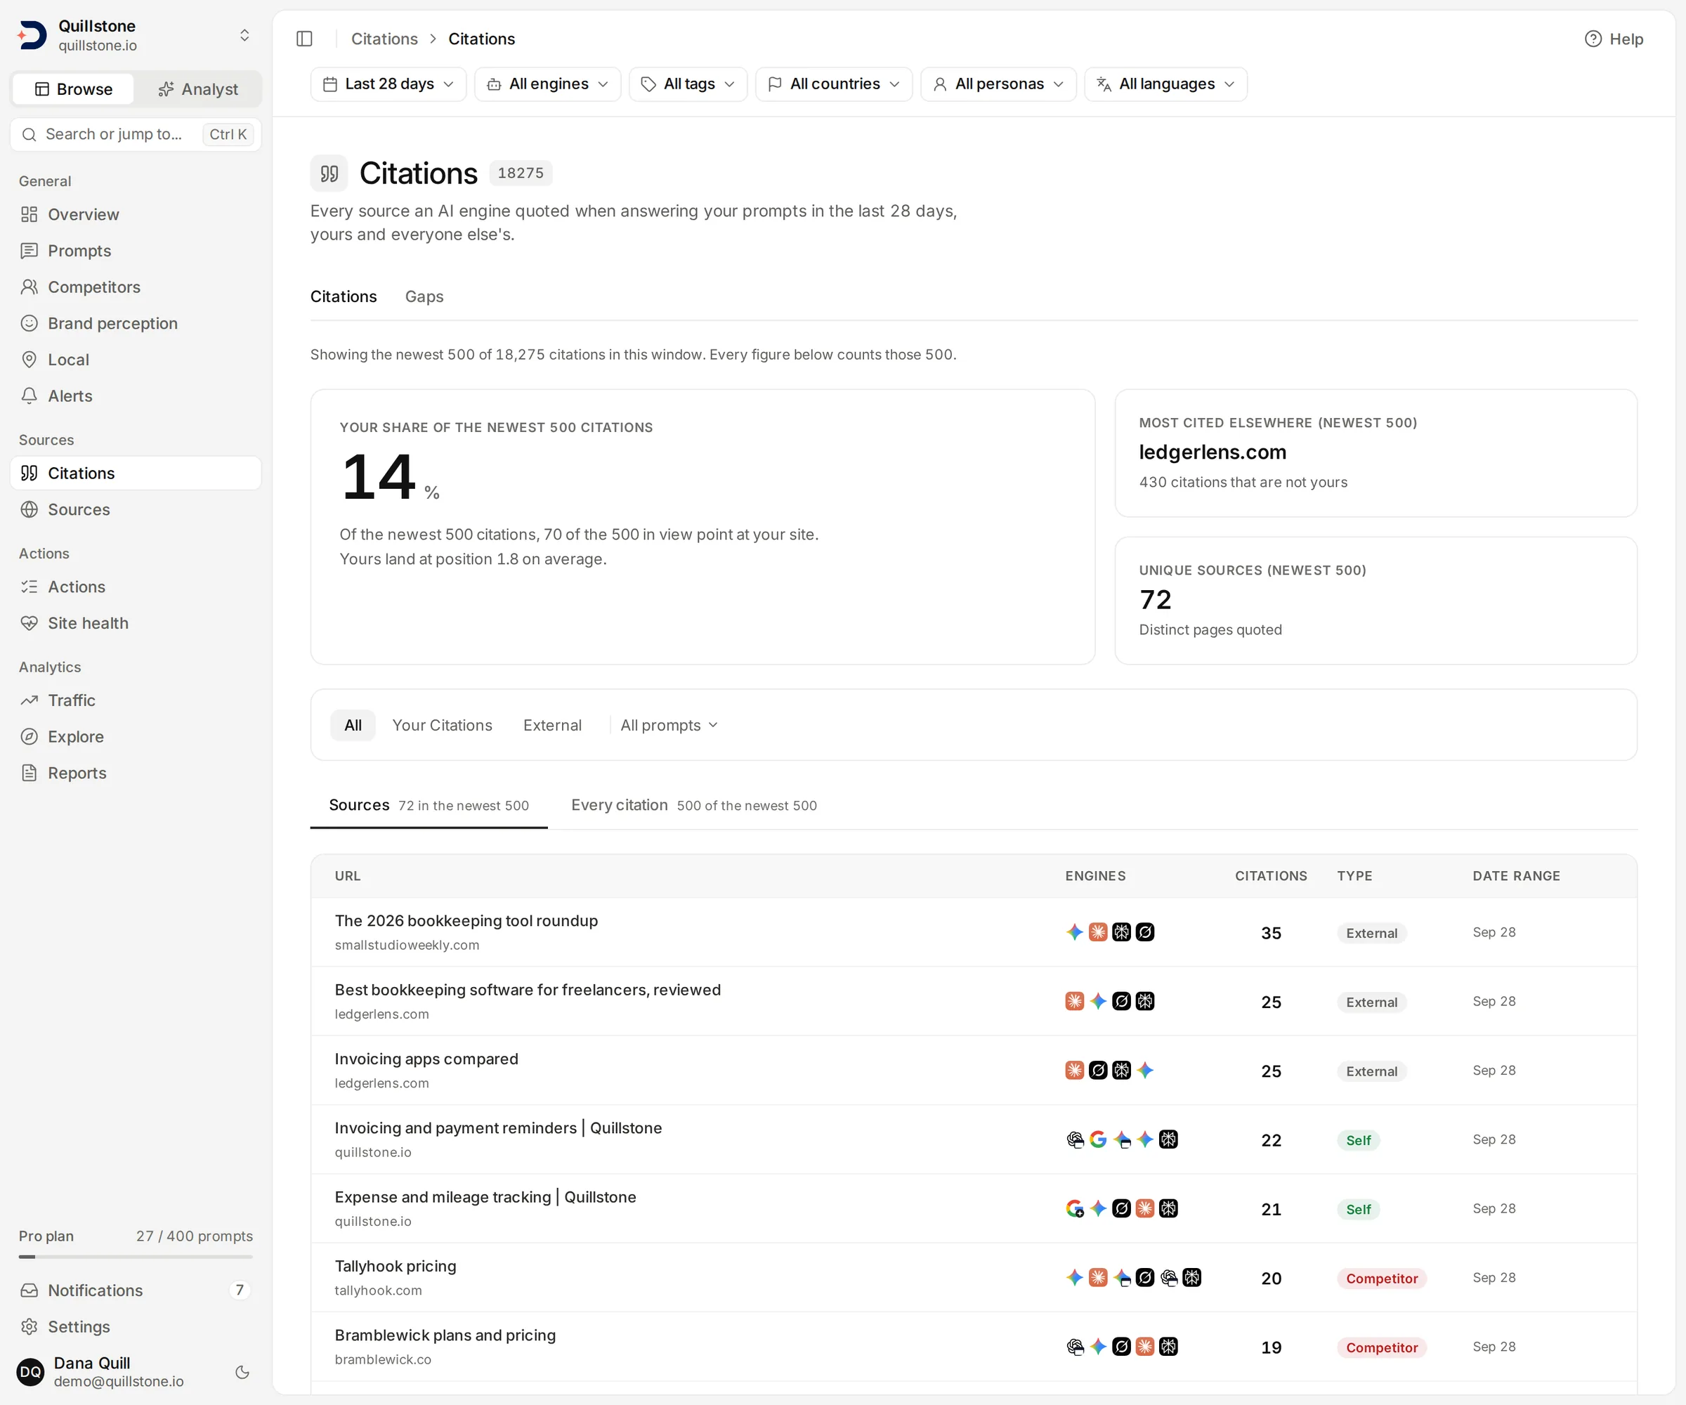Open Overview in sidebar

click(136, 214)
